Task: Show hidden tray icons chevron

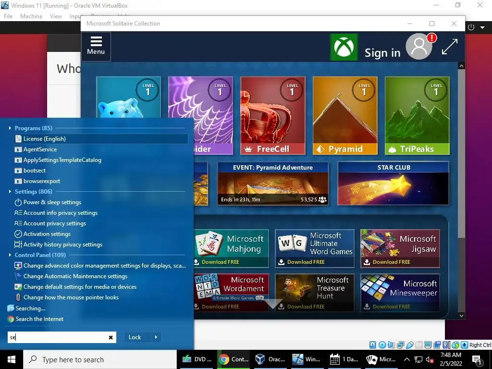Action: tap(406, 359)
